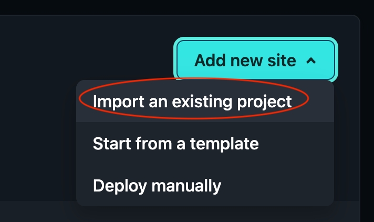Click the chevron icon on Add new site
Screen dimensions: 374x222
click(311, 61)
